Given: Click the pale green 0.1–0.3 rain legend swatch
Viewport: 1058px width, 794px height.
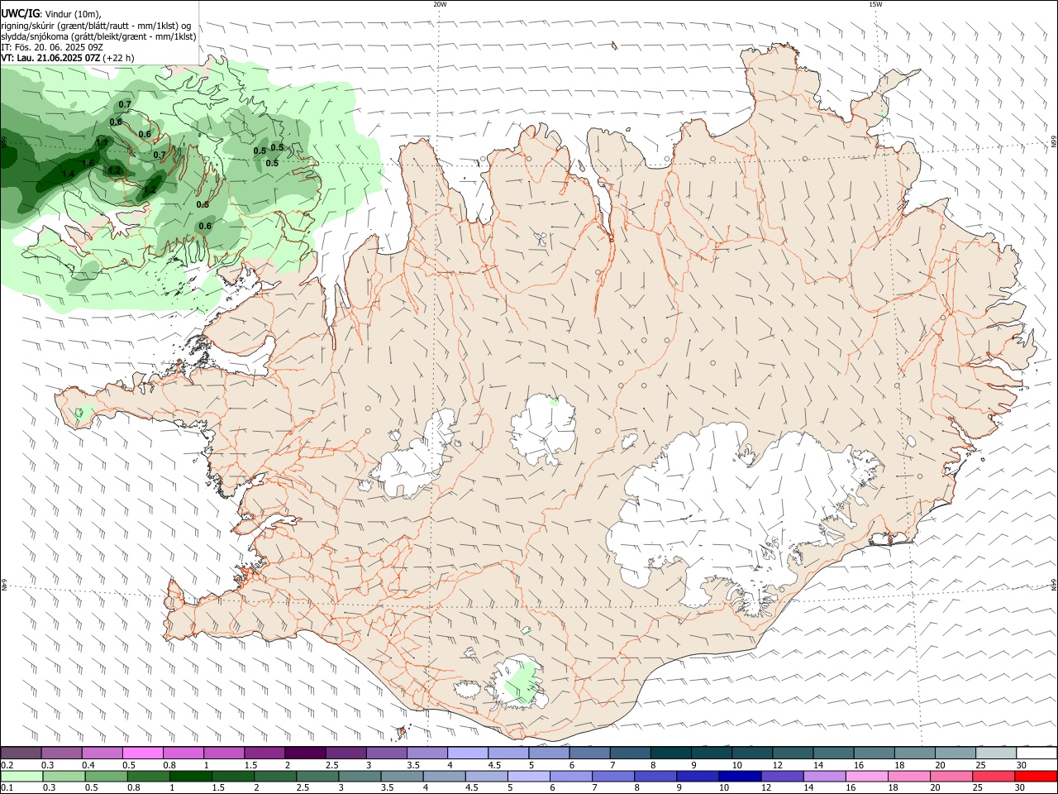Looking at the screenshot, I should click(x=21, y=777).
